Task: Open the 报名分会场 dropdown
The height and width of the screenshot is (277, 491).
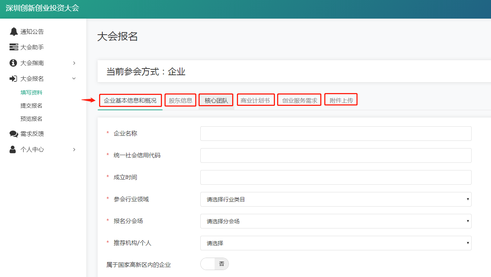Action: (x=336, y=221)
